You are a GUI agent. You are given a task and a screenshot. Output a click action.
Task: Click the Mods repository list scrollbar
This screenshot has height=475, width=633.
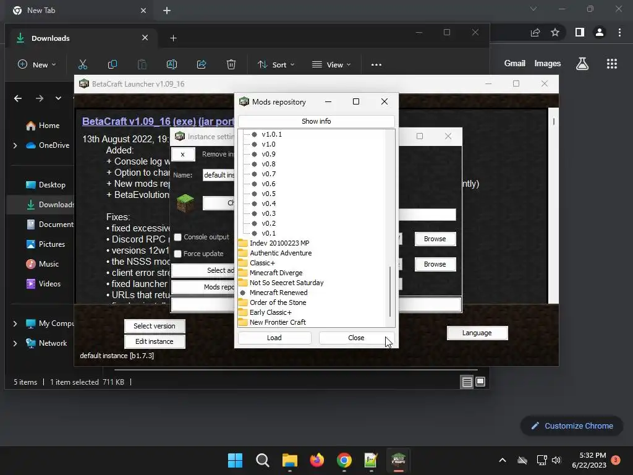click(x=390, y=292)
